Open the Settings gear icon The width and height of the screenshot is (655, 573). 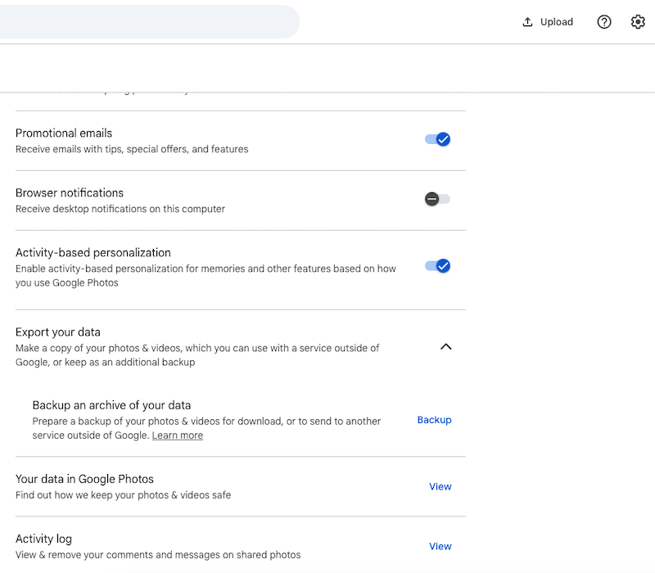[x=638, y=22]
